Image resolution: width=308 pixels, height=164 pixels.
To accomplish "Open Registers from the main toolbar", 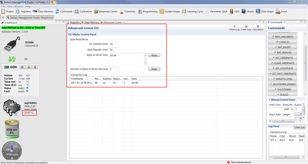I will click(23, 11).
